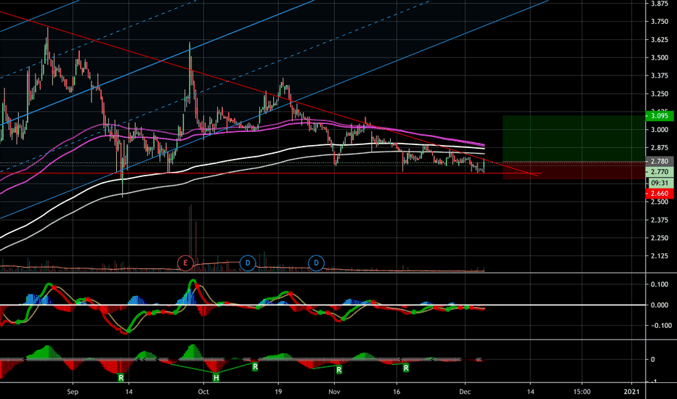Click the 2.250 price scale value
The width and height of the screenshot is (677, 399).
(660, 238)
